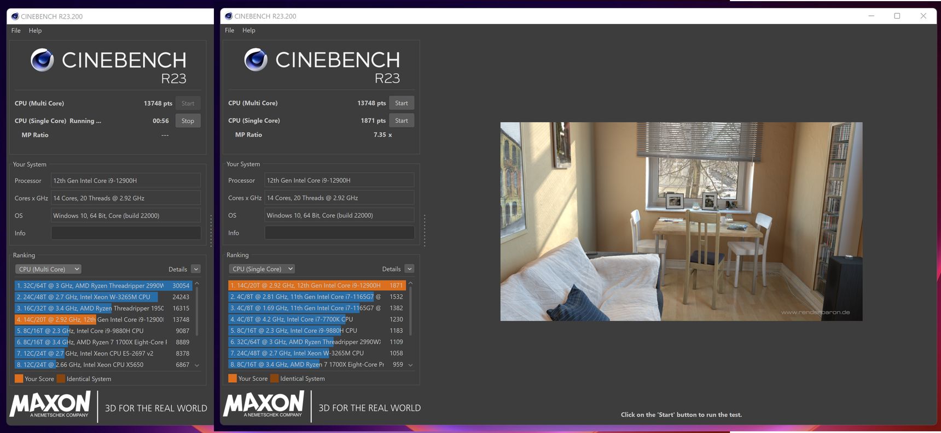Viewport: 941px width, 433px height.
Task: Click ranking scroll-down arrow in right window
Action: (410, 365)
